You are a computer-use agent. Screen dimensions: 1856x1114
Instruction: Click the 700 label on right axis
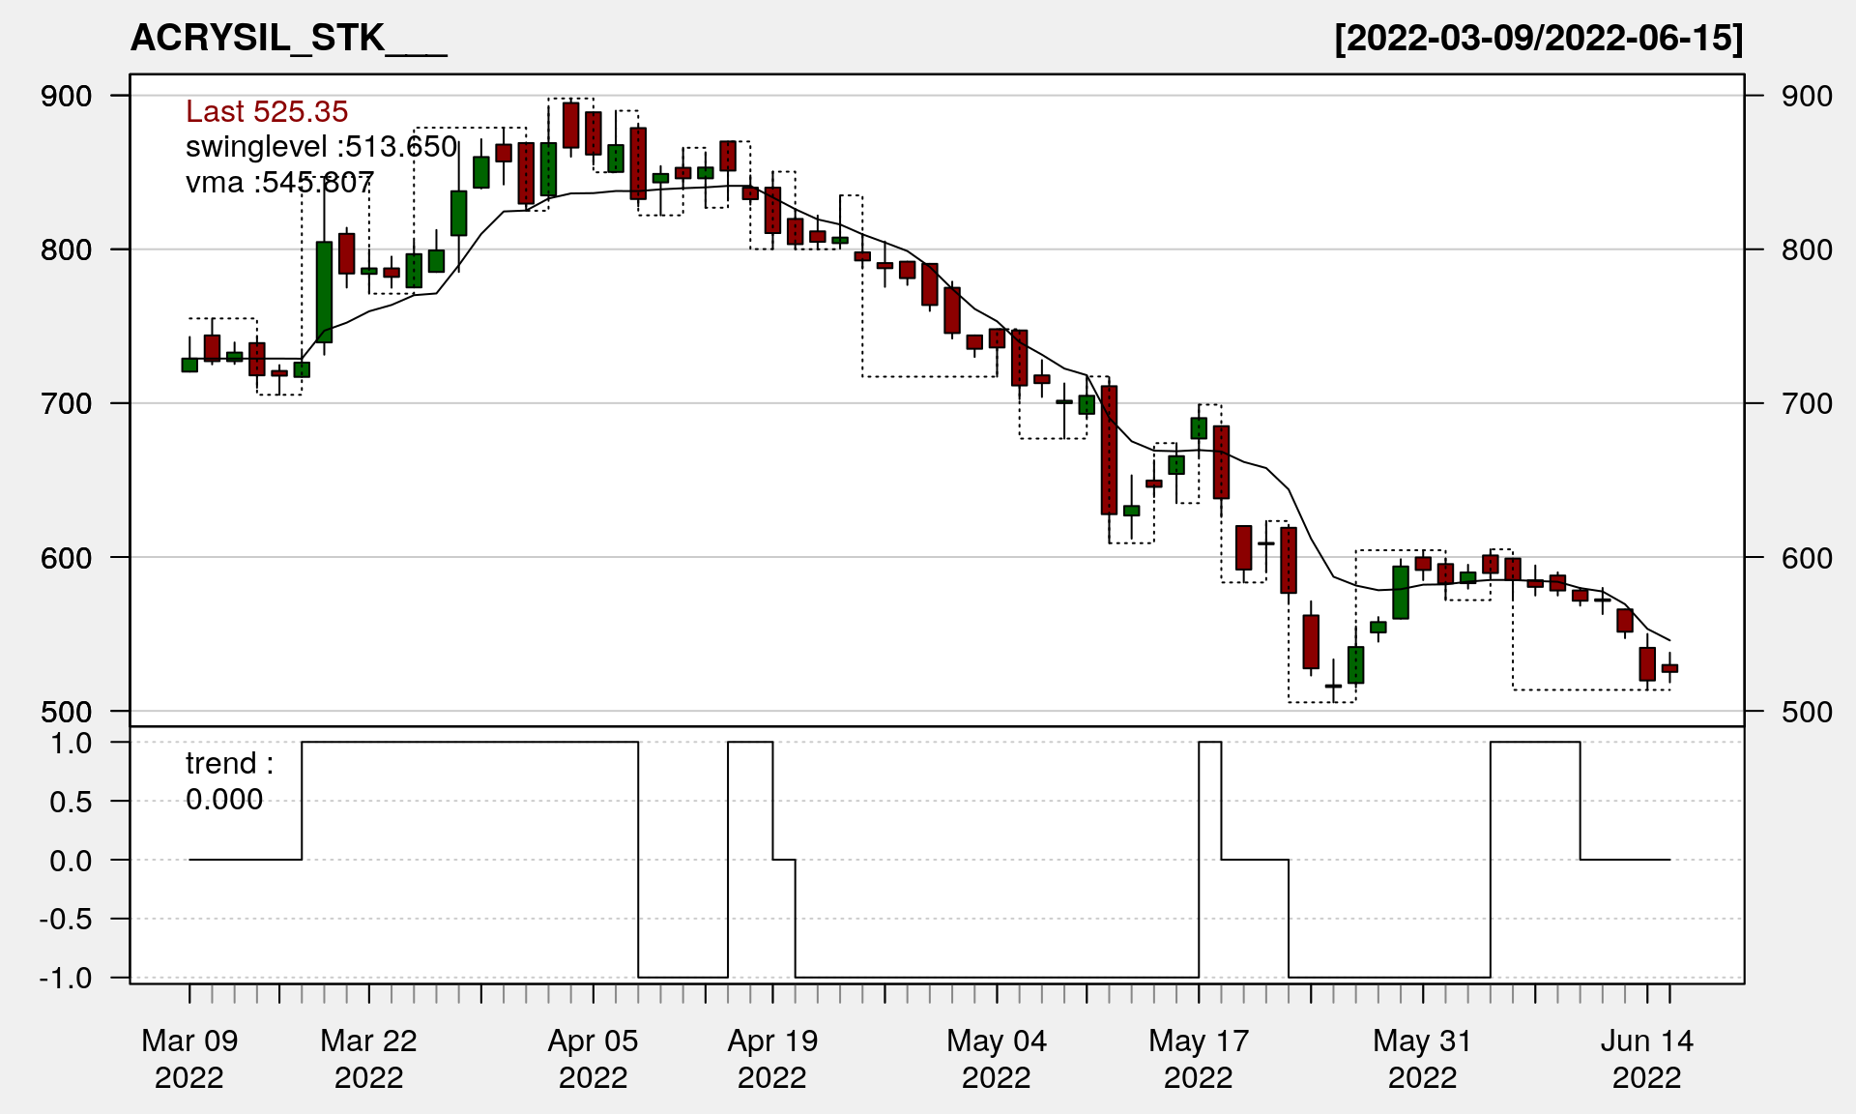[1807, 404]
